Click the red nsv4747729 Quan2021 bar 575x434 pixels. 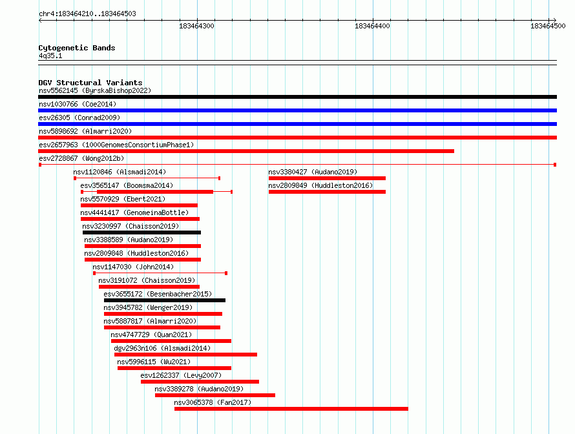point(171,341)
